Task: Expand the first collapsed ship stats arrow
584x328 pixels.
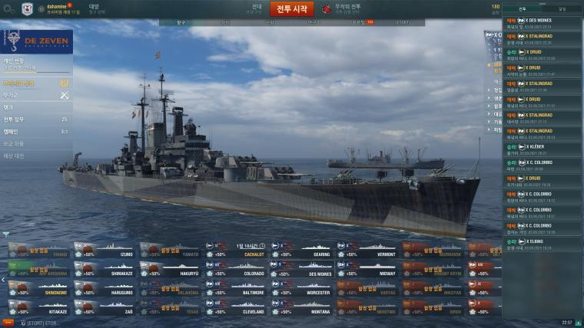Action: (489, 90)
